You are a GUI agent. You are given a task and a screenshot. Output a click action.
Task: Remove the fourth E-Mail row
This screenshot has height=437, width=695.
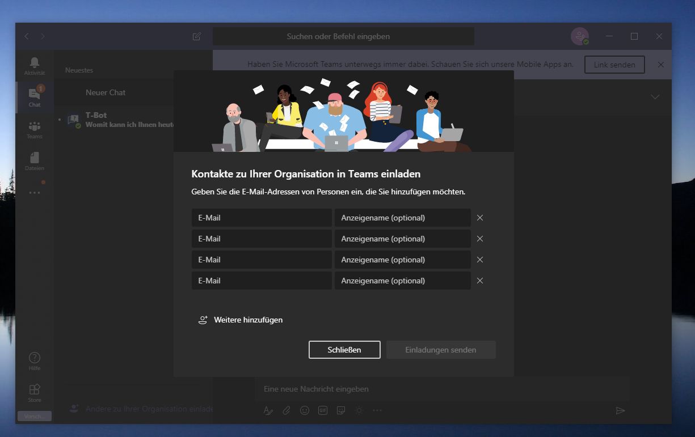coord(480,281)
